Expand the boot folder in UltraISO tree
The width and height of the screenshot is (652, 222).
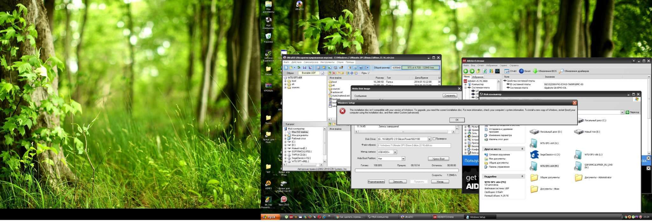(286, 81)
